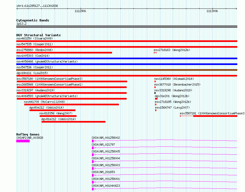Click the 111300k ruler tick label
This screenshot has width=245, height=192.
click(212, 11)
